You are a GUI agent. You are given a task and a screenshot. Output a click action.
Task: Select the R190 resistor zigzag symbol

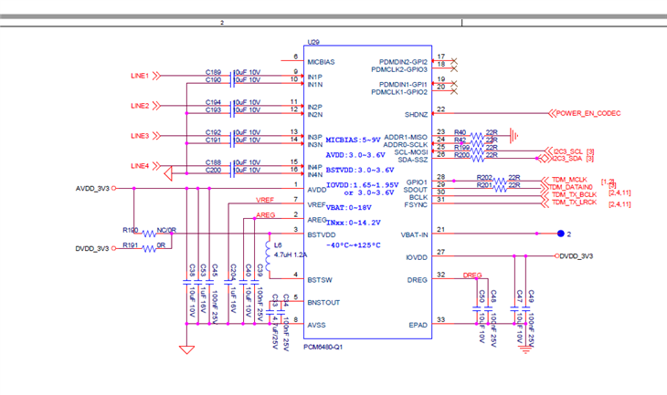[x=149, y=234]
